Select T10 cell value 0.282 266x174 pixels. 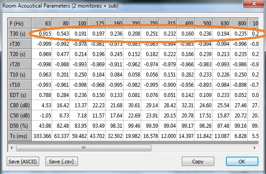(186, 75)
